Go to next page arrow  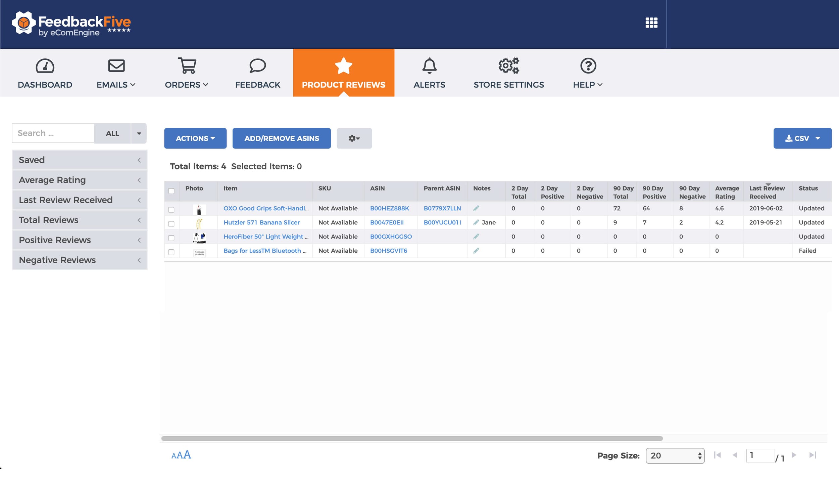794,455
